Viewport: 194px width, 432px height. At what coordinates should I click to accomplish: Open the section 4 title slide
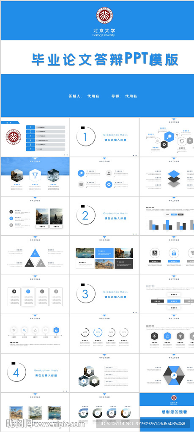pyautogui.click(x=35, y=373)
